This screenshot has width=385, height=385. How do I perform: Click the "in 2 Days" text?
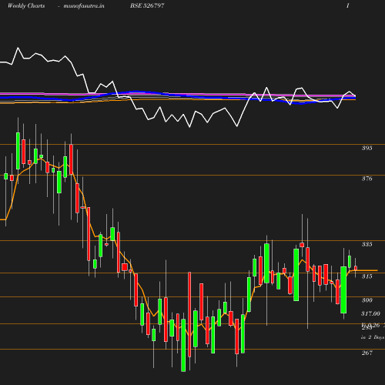tap(373, 337)
